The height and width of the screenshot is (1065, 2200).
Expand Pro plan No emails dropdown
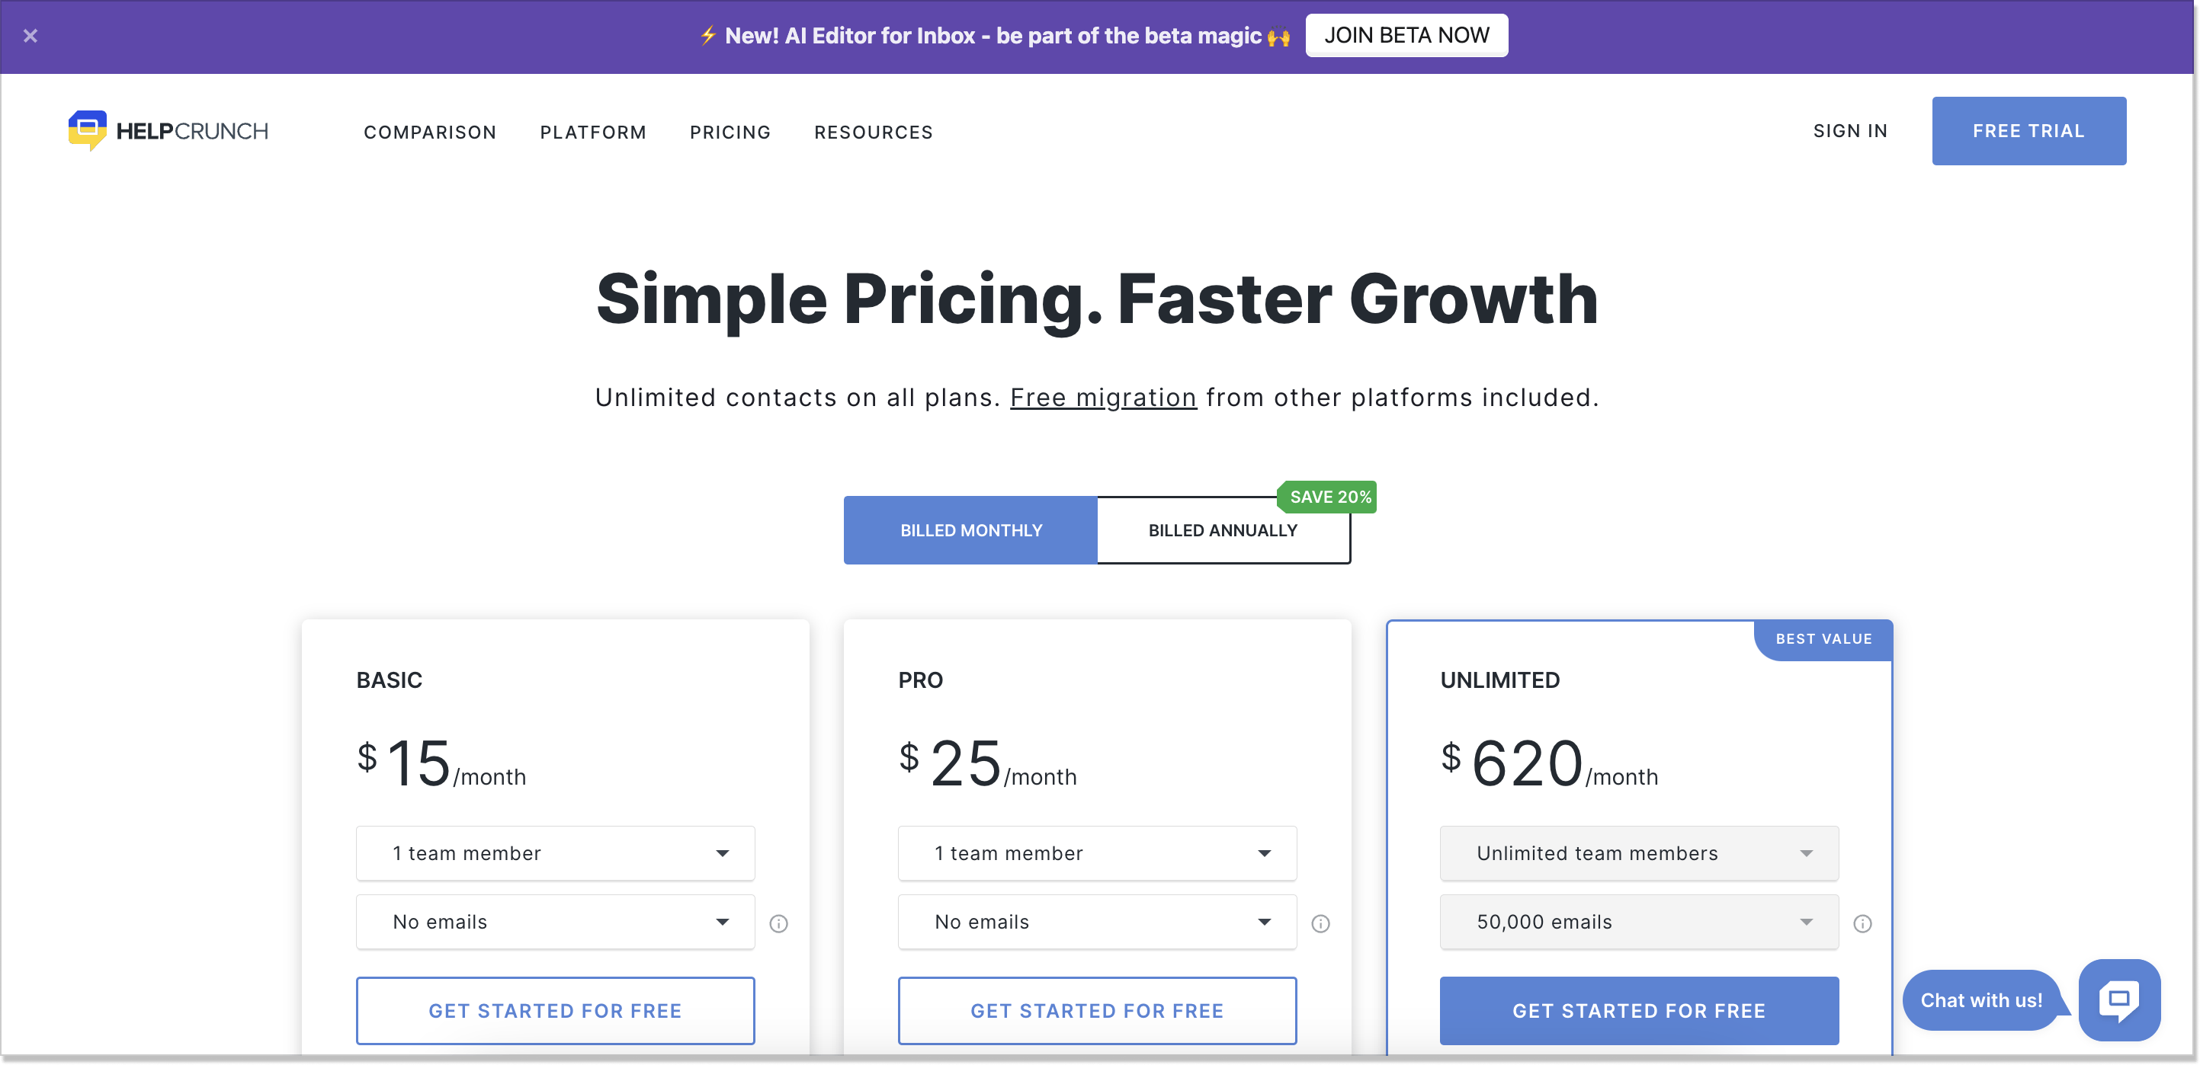point(1097,922)
